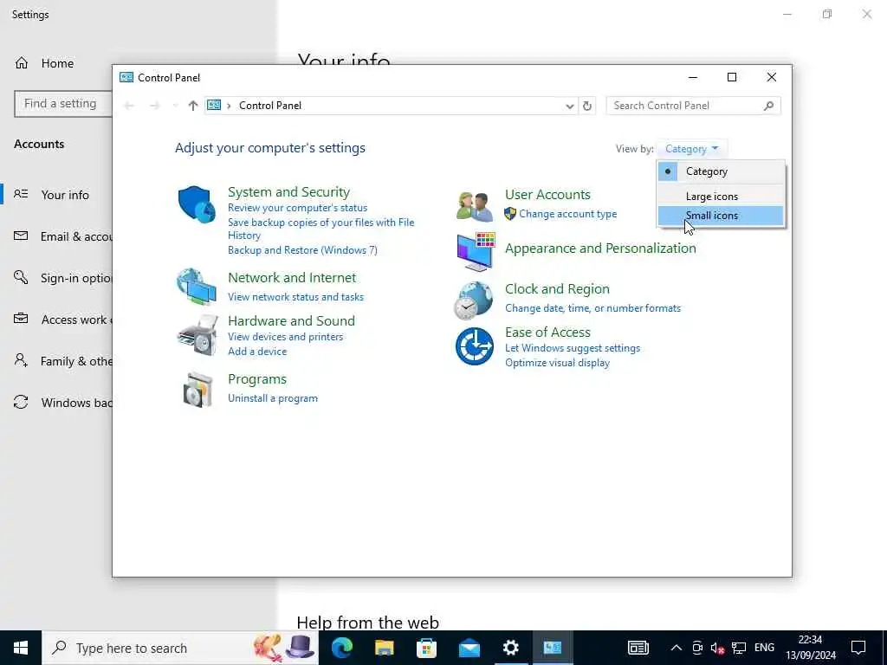Click the Back arrow in Control Panel
Screen dimensions: 887x665
click(129, 106)
